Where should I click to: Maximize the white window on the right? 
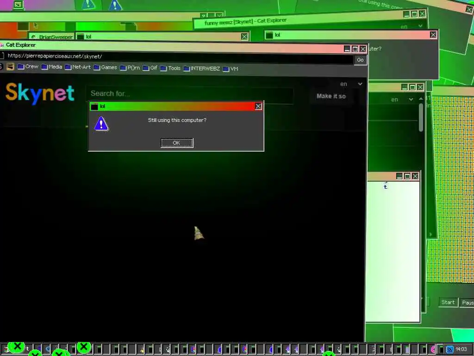coord(407,176)
